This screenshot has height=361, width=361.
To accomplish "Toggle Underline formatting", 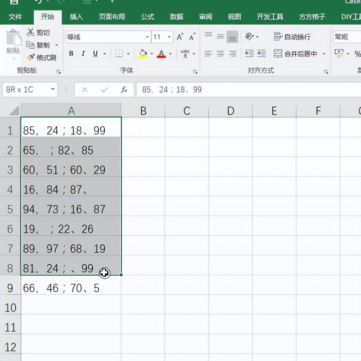I will click(95, 54).
